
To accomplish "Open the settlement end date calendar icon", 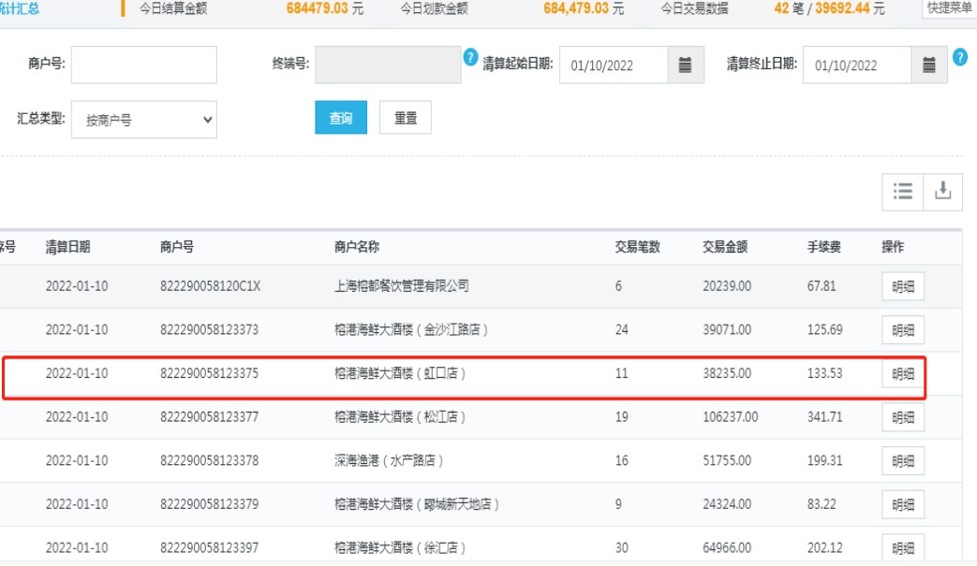I will [928, 65].
